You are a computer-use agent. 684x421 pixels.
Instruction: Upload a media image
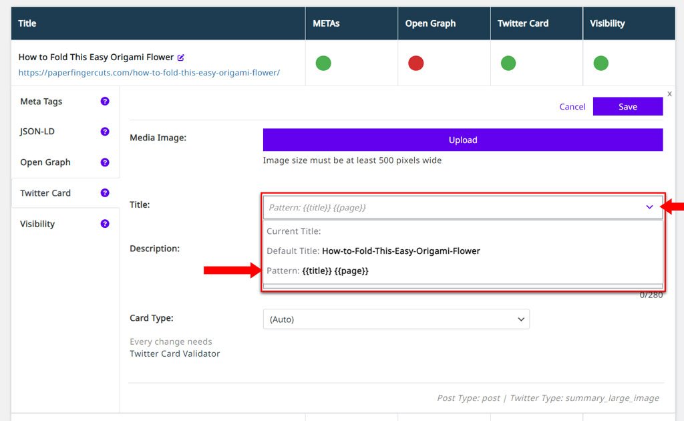pyautogui.click(x=463, y=140)
